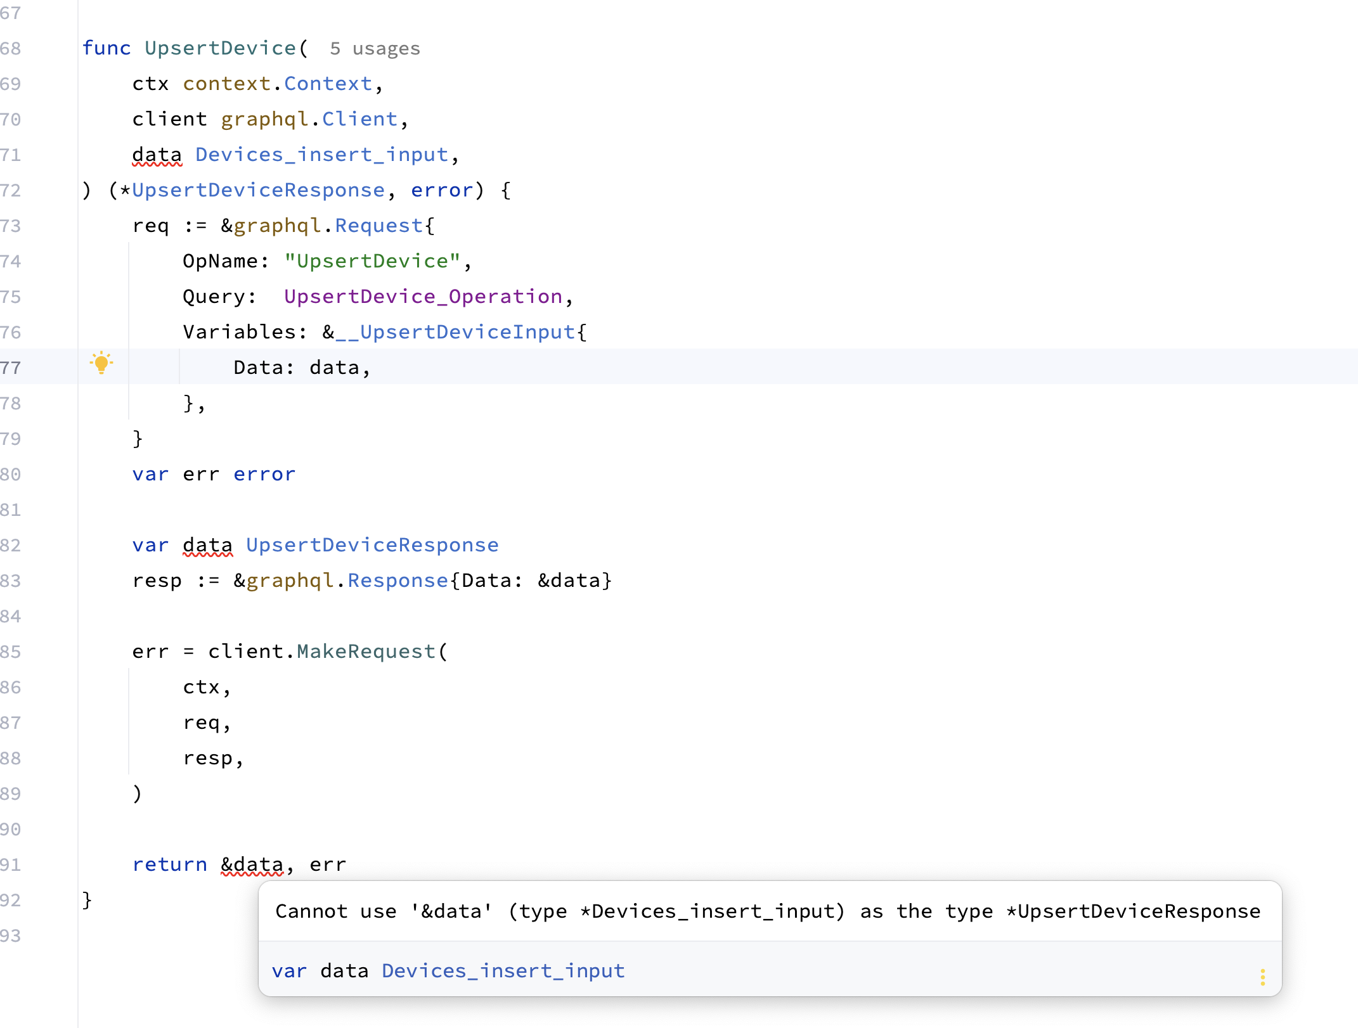This screenshot has width=1358, height=1028.
Task: Click the UpsertDevice function name
Action: click(220, 48)
